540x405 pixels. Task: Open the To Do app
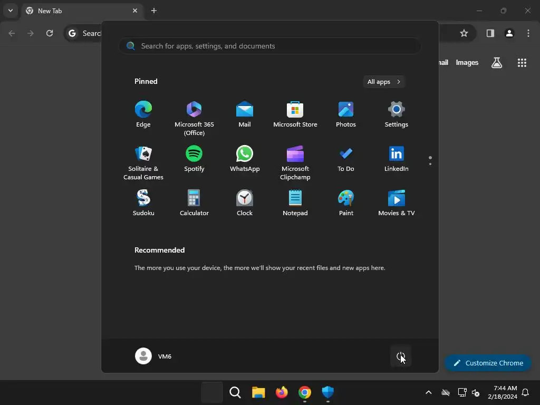pyautogui.click(x=346, y=159)
